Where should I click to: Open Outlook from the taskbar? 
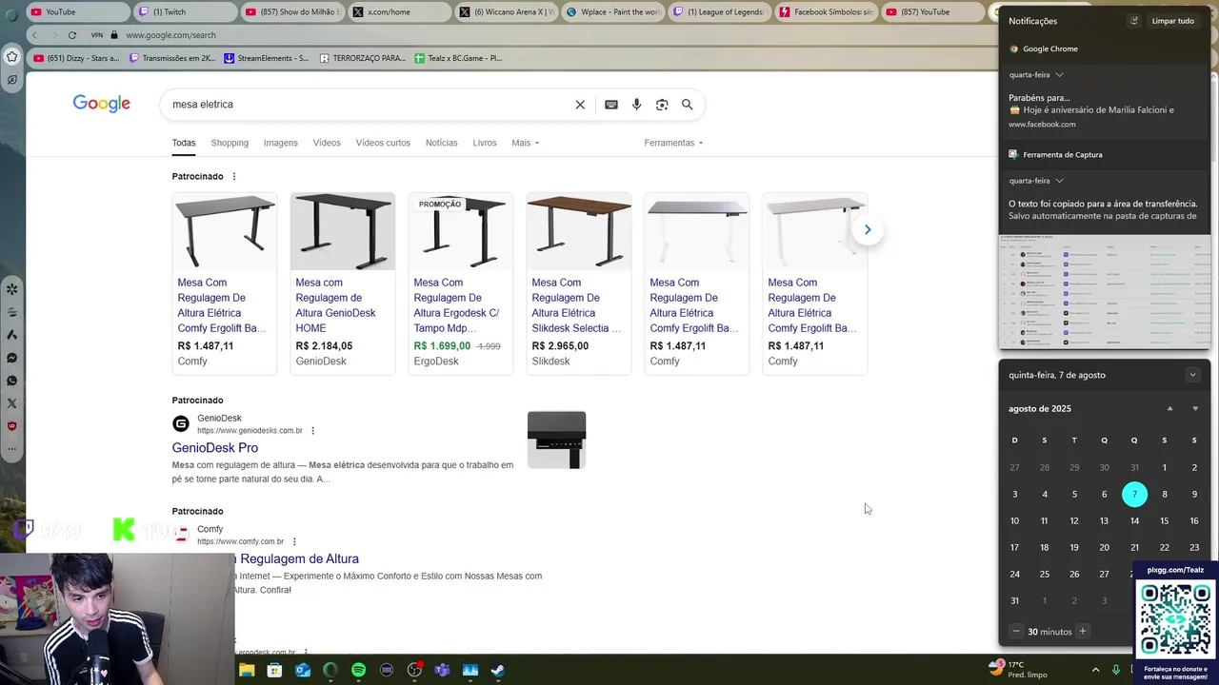tap(303, 670)
